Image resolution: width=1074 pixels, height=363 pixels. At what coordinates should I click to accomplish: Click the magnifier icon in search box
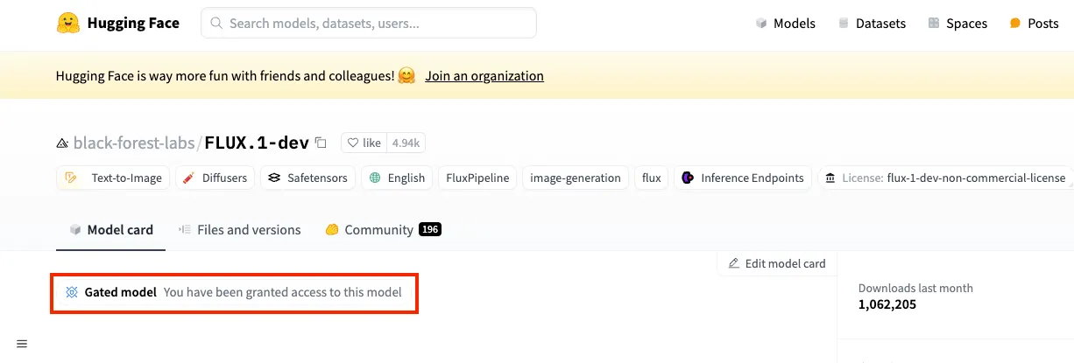(x=216, y=24)
